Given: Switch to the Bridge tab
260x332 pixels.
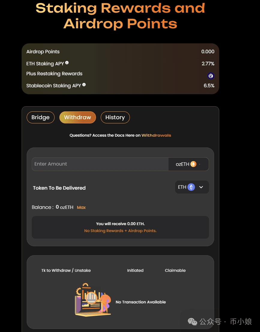Looking at the screenshot, I should point(40,117).
